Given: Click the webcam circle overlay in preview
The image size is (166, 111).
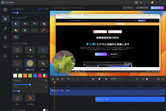Looking at the screenshot, I should (64, 62).
